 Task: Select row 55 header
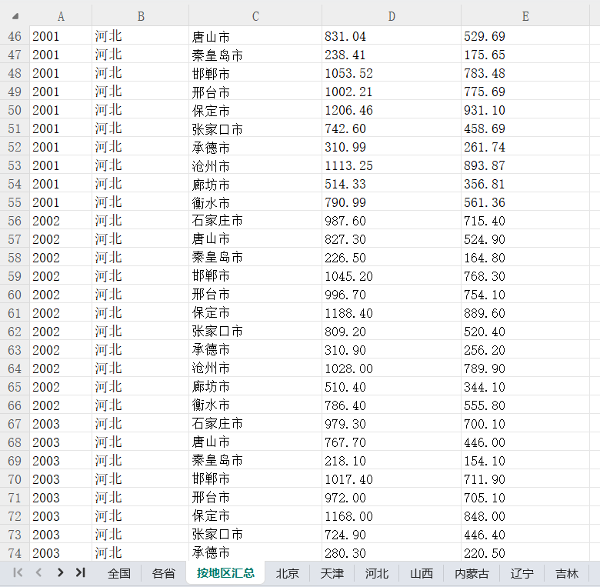(x=15, y=202)
